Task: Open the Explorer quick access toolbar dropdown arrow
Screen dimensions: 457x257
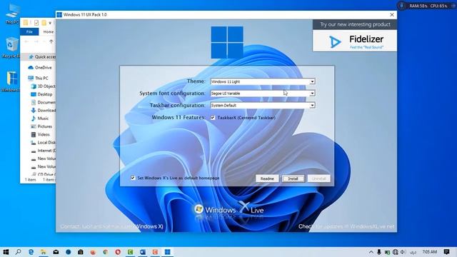Action: (x=50, y=23)
